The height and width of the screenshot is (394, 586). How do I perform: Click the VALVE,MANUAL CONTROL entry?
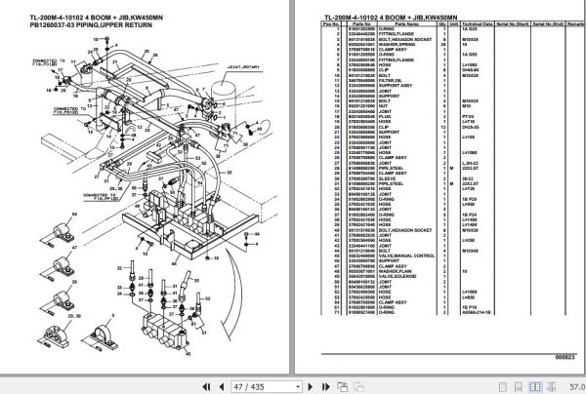pos(406,256)
